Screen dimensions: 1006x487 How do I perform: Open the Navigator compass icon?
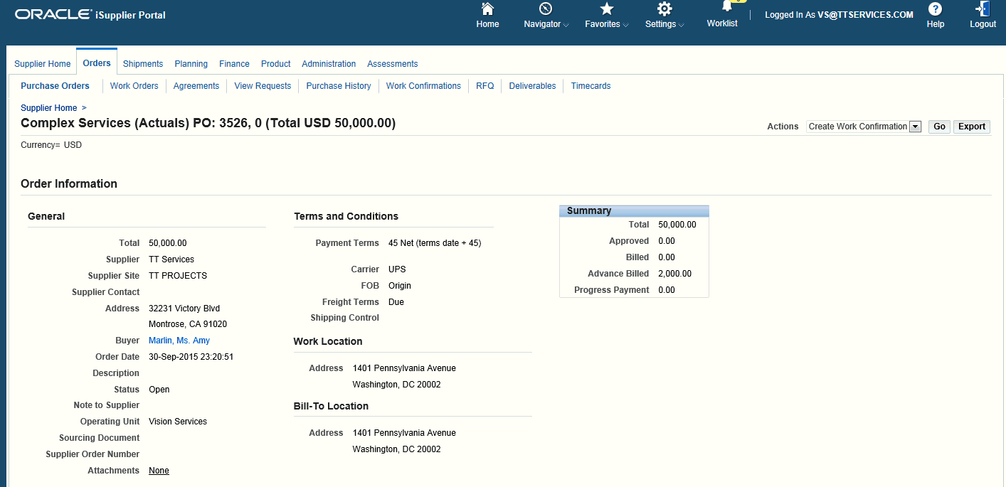pyautogui.click(x=546, y=9)
